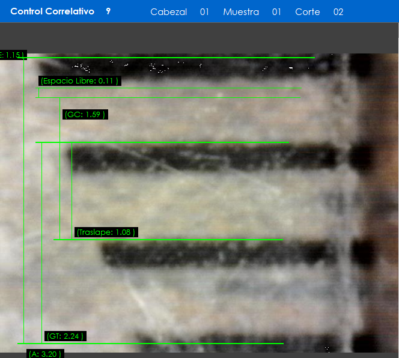Click the left bracket of Espacio Libre marker
Image resolution: width=399 pixels, height=358 pixels.
(38, 93)
